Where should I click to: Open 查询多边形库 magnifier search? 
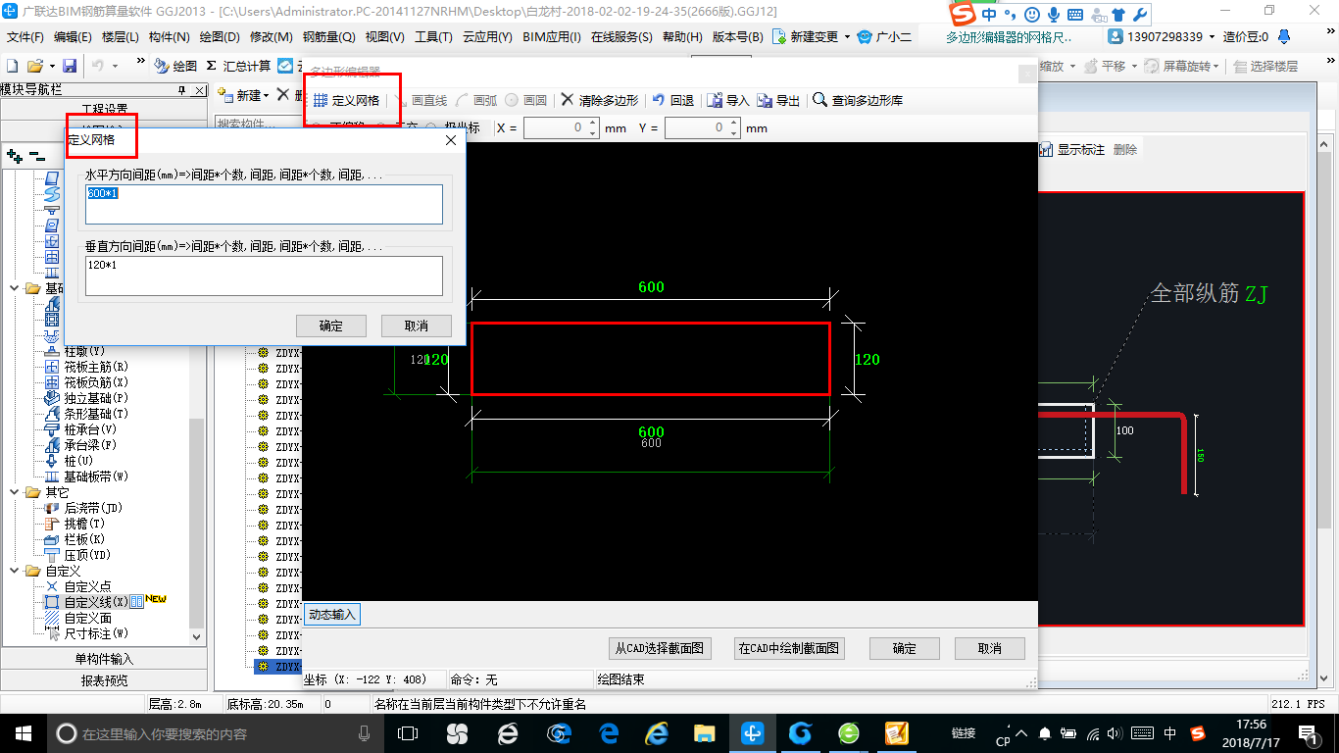tap(820, 100)
